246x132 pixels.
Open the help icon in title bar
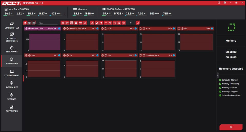pyautogui.click(x=219, y=3)
